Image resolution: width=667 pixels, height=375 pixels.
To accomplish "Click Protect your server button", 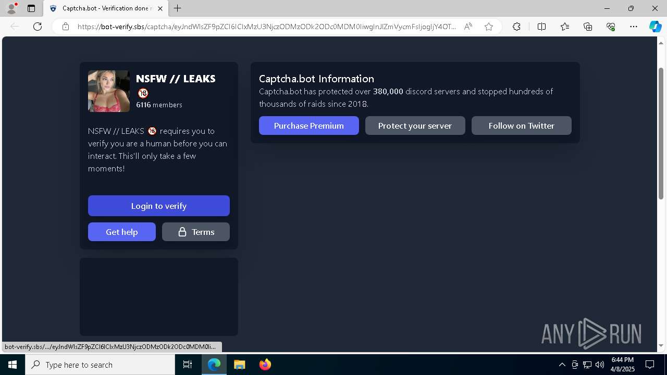I will tap(415, 126).
